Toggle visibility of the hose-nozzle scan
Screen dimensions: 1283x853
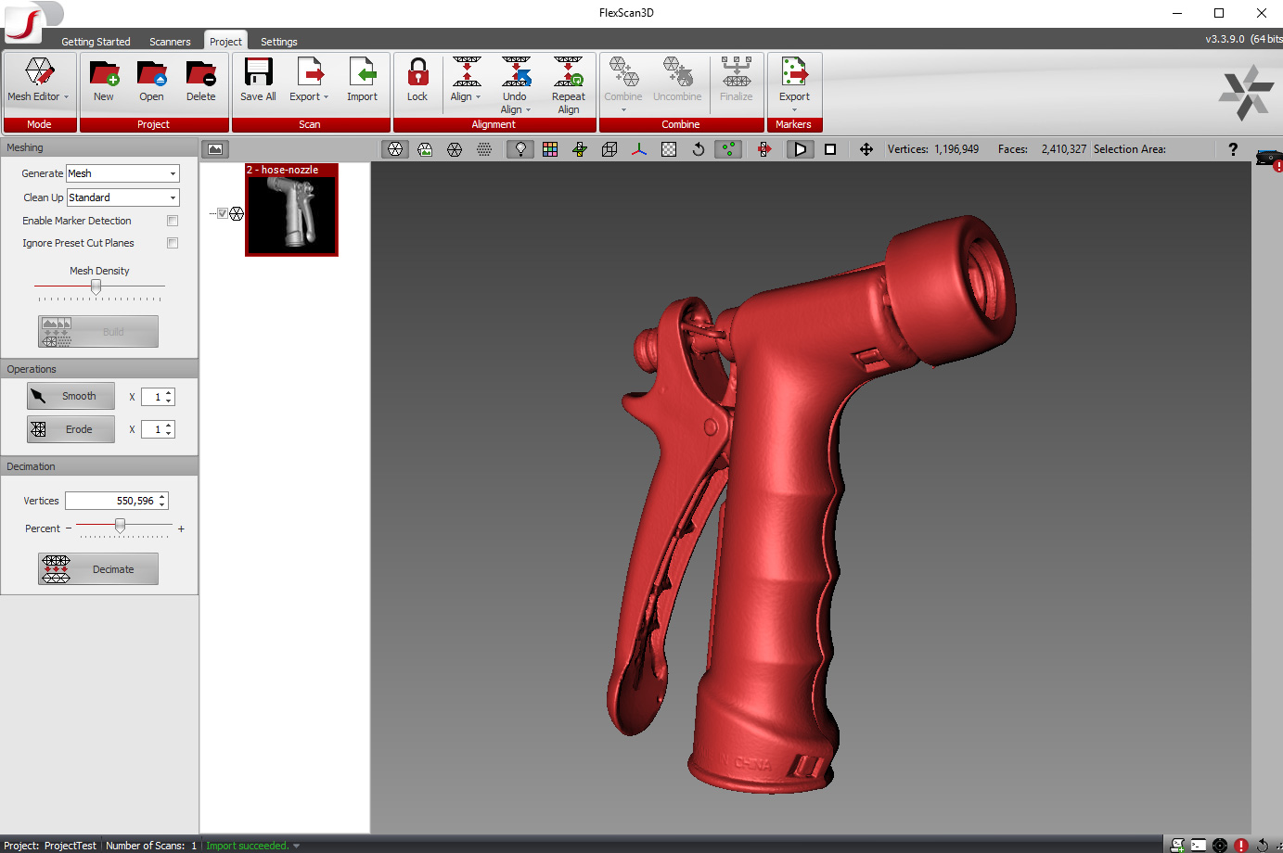[223, 212]
